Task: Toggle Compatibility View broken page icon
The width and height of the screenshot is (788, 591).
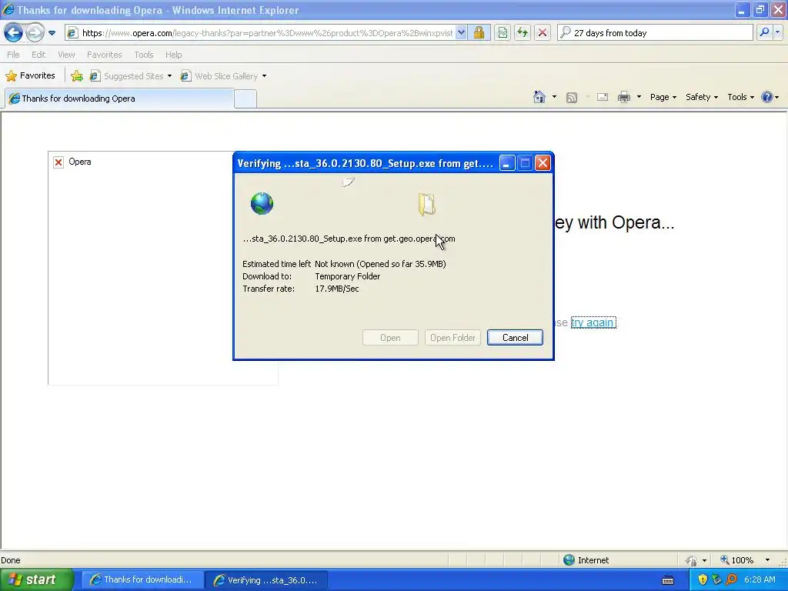Action: (503, 33)
